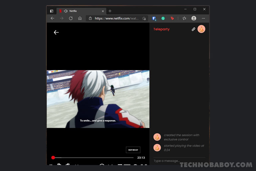Maximize the browser window
This screenshot has width=256, height=171.
[195, 9]
